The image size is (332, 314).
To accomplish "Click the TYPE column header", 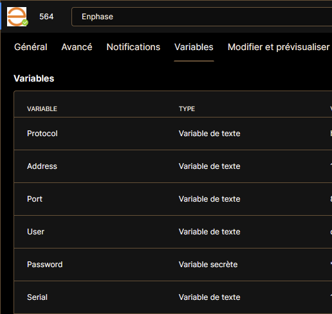I will click(187, 109).
